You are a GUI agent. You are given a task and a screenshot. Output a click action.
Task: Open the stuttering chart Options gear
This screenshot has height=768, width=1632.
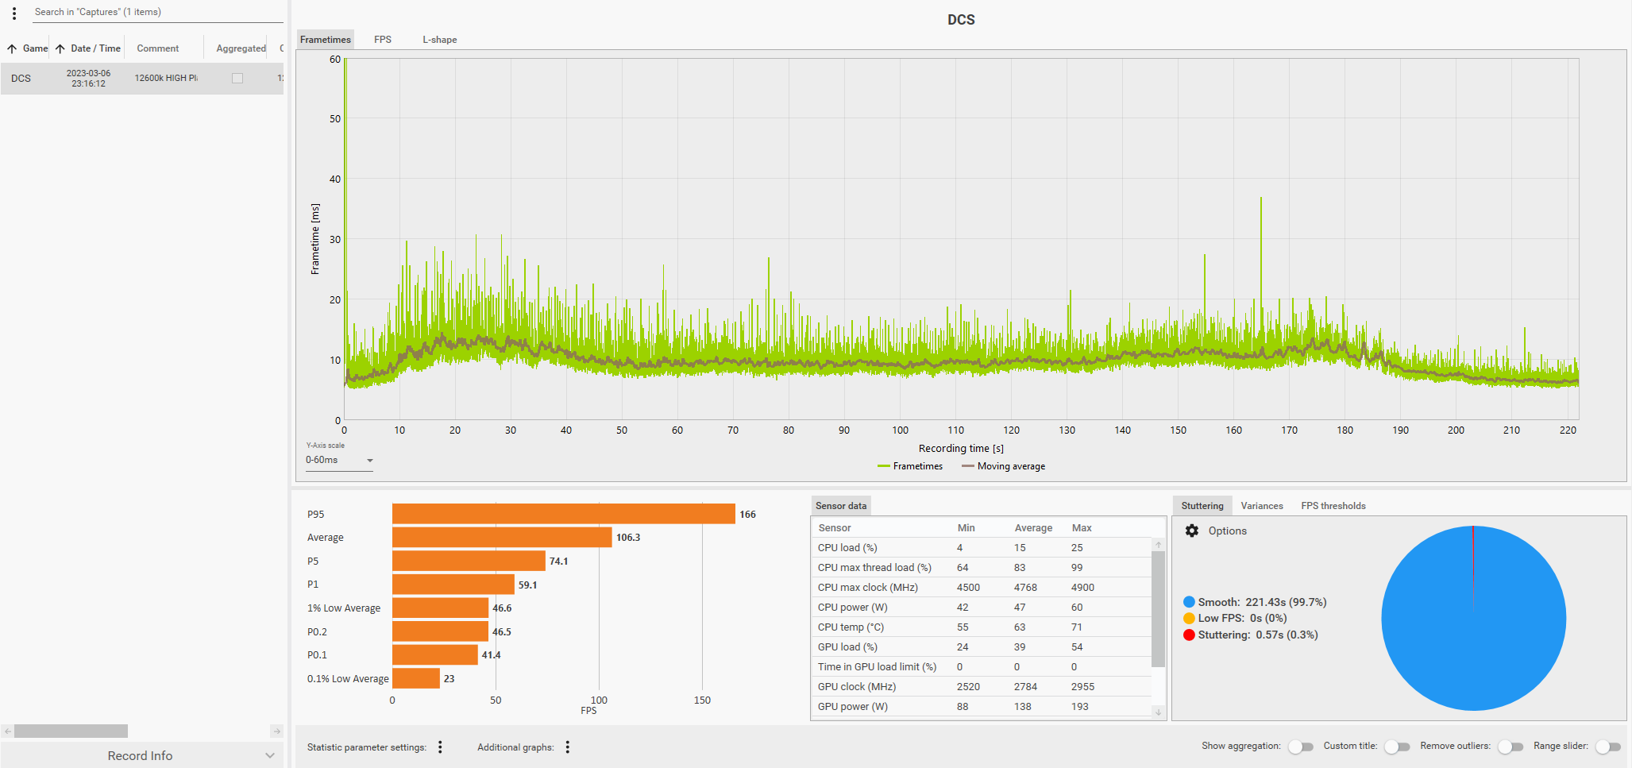(1192, 531)
